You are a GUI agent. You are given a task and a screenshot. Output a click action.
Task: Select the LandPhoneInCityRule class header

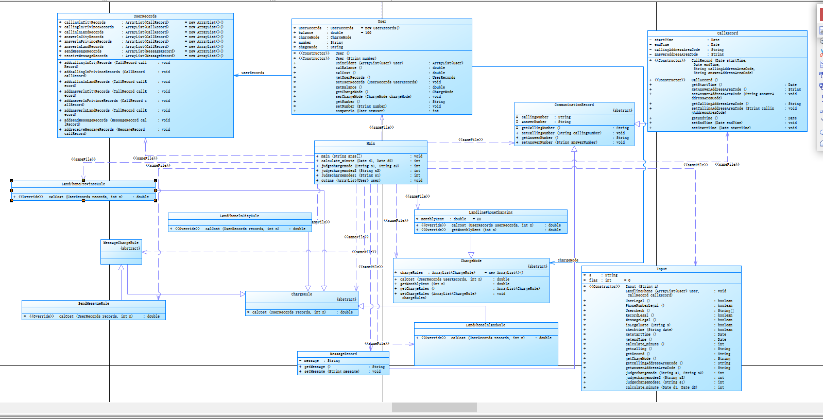pos(239,216)
